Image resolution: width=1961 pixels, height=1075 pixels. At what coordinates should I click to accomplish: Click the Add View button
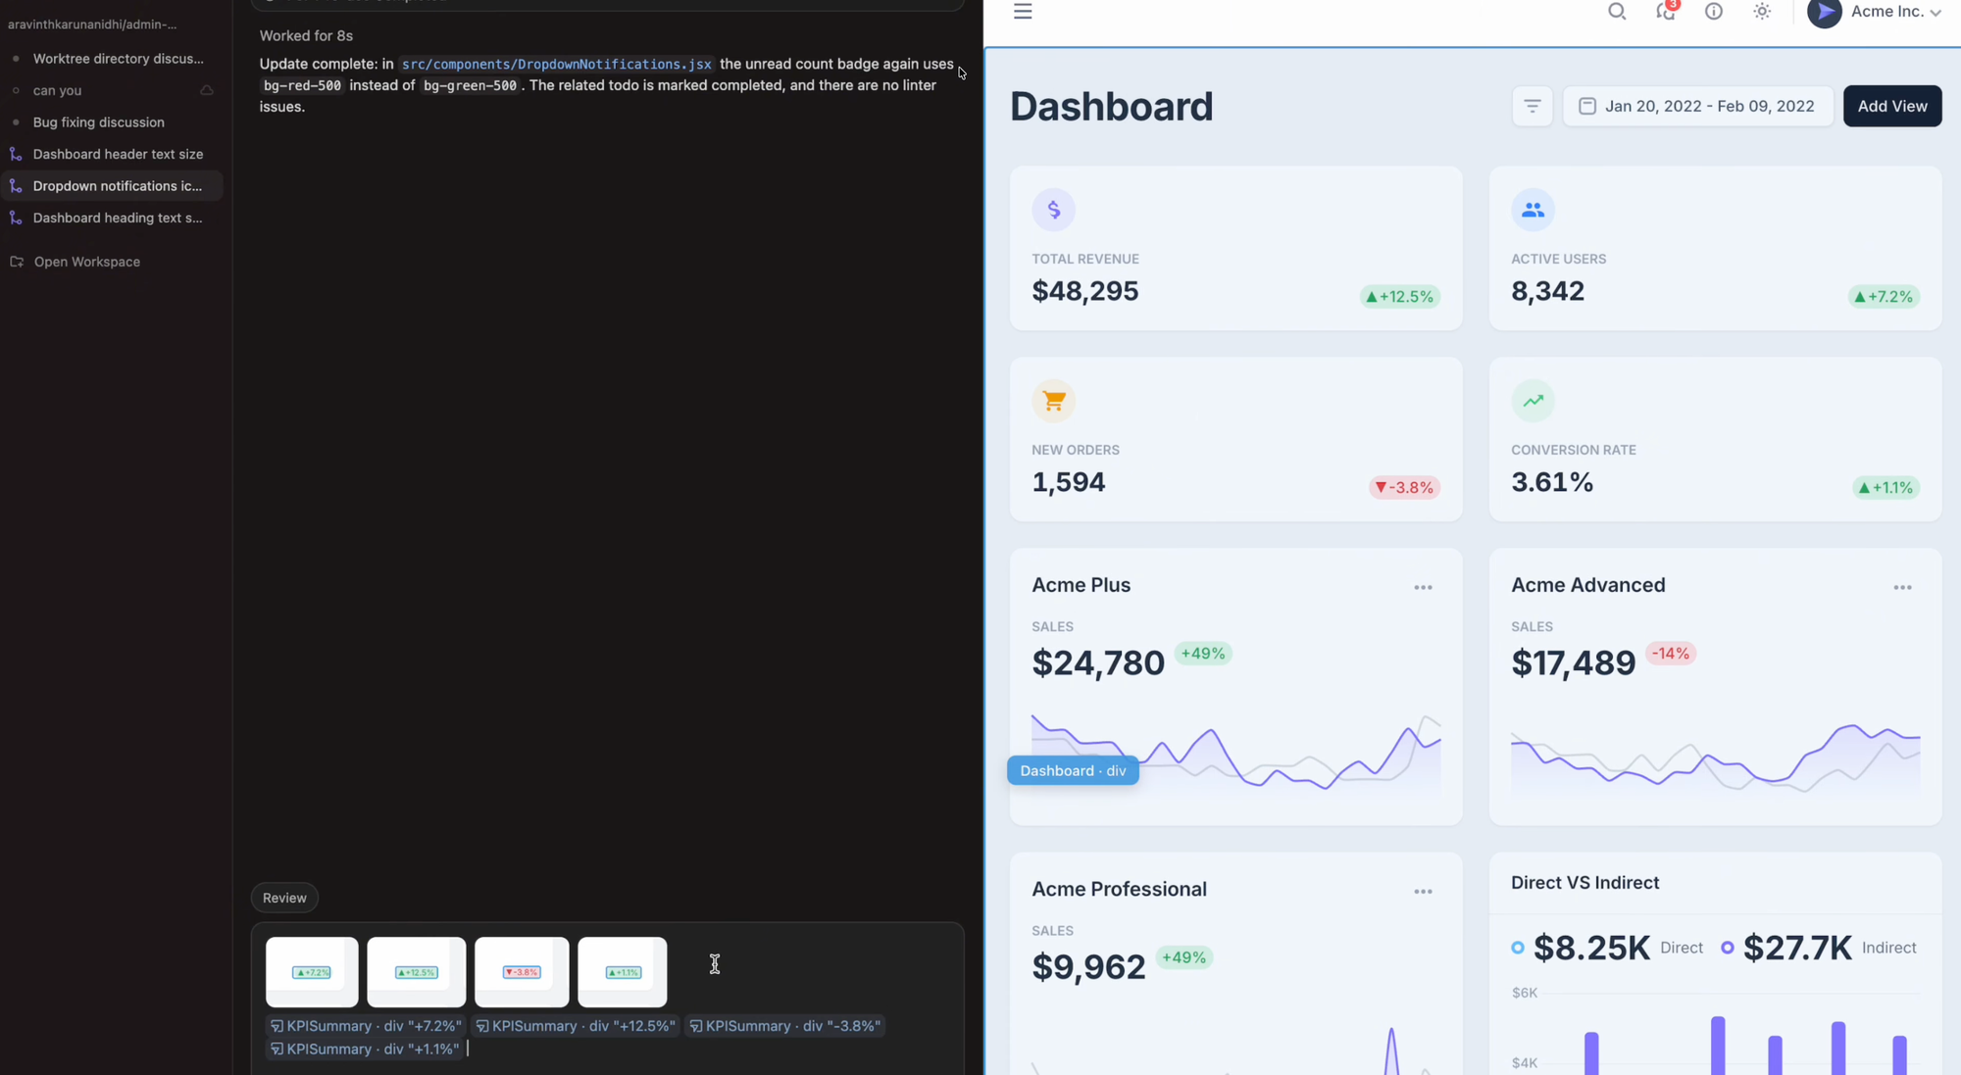[x=1891, y=106]
